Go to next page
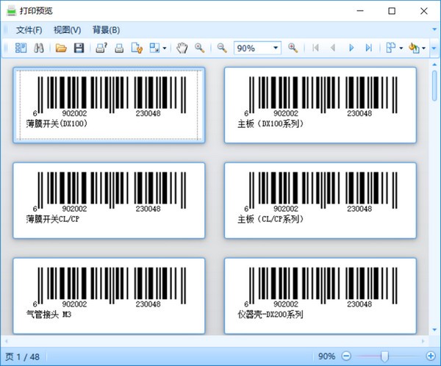Image resolution: width=441 pixels, height=366 pixels. [351, 48]
